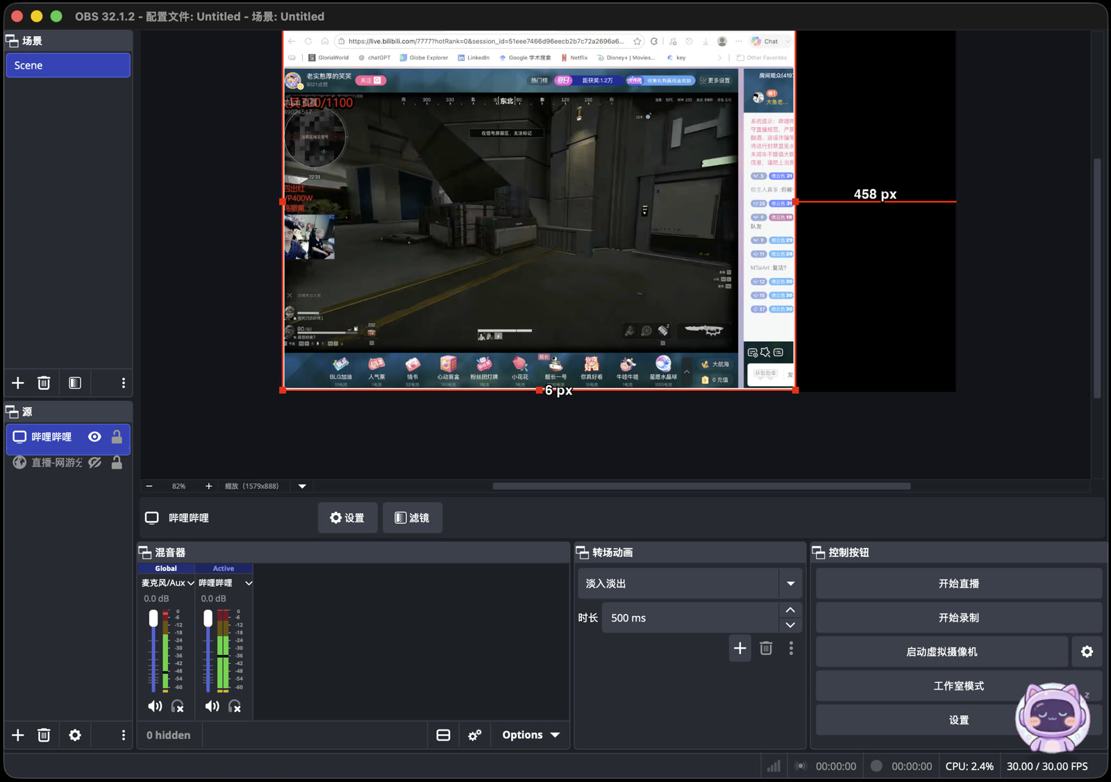
Task: Click the 500 ms duration field
Action: 690,617
